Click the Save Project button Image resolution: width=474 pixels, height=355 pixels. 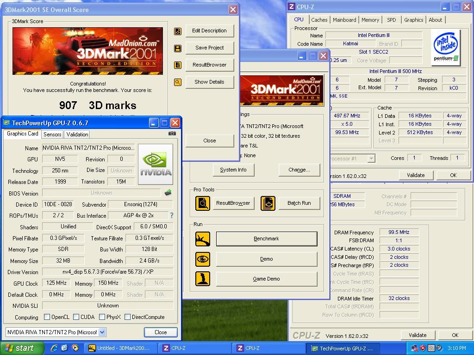[210, 48]
